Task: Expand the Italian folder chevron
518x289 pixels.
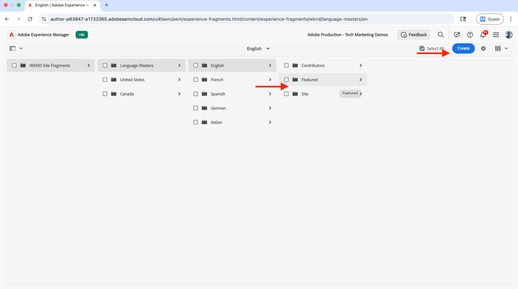Action: coord(270,122)
